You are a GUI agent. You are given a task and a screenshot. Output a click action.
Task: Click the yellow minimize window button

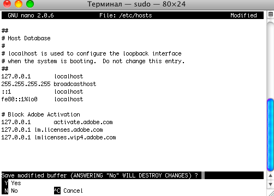pos(19,4)
